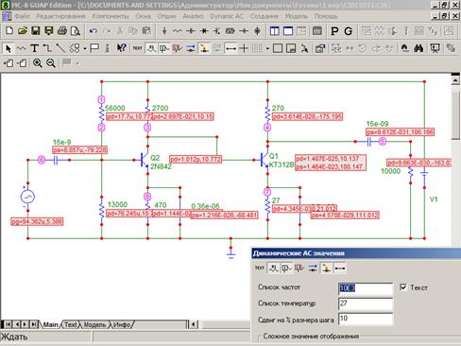This screenshot has width=461, height=346.
Task: Click the Print icon in the toolbar
Action: 62,31
